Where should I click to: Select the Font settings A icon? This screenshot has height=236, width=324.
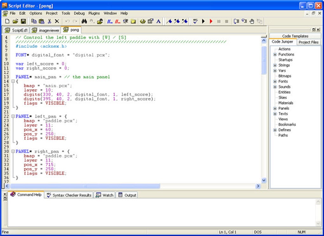(158, 21)
